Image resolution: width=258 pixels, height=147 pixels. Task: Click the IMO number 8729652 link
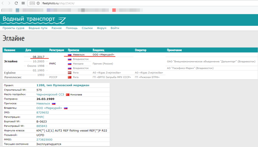[44, 112]
